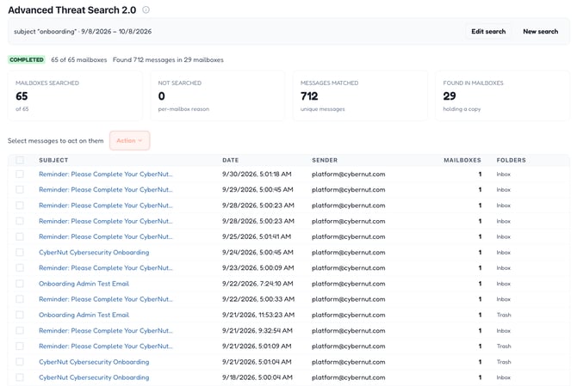Sort by the SUBJECT column header
Viewport: 577px width, 386px height.
coord(53,160)
